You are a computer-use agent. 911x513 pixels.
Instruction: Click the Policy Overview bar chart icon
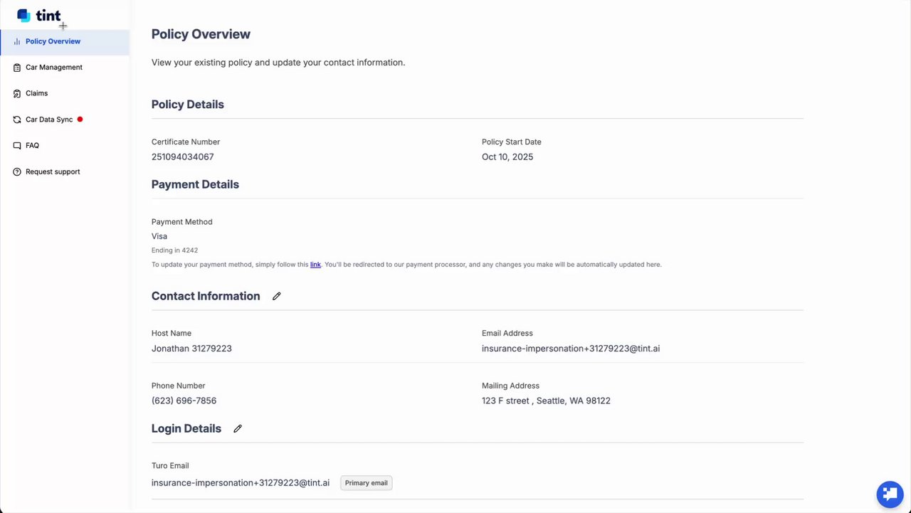coord(17,41)
